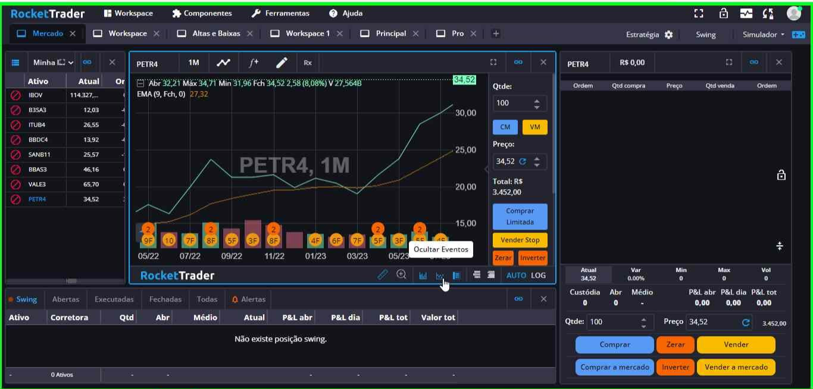The height and width of the screenshot is (389, 813).
Task: Toggle AUTO scale on chart
Action: point(516,275)
